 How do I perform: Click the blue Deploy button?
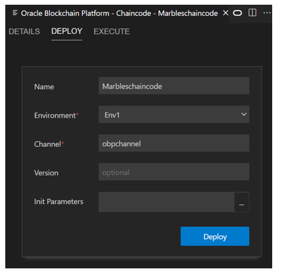[x=215, y=237]
